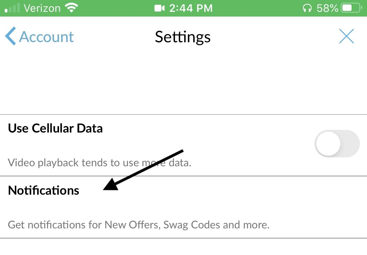367x255 pixels.
Task: Tap the arrow head pointing at Notifications
Action: (x=111, y=185)
